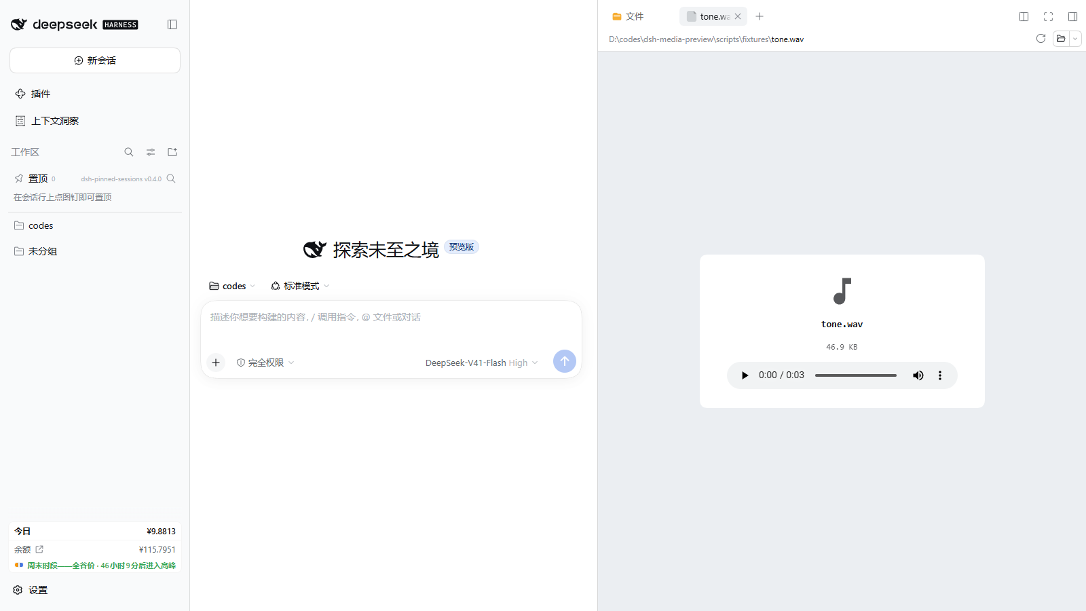Search pinned sessions magnifier icon
Screen dimensions: 1086x611
171,179
